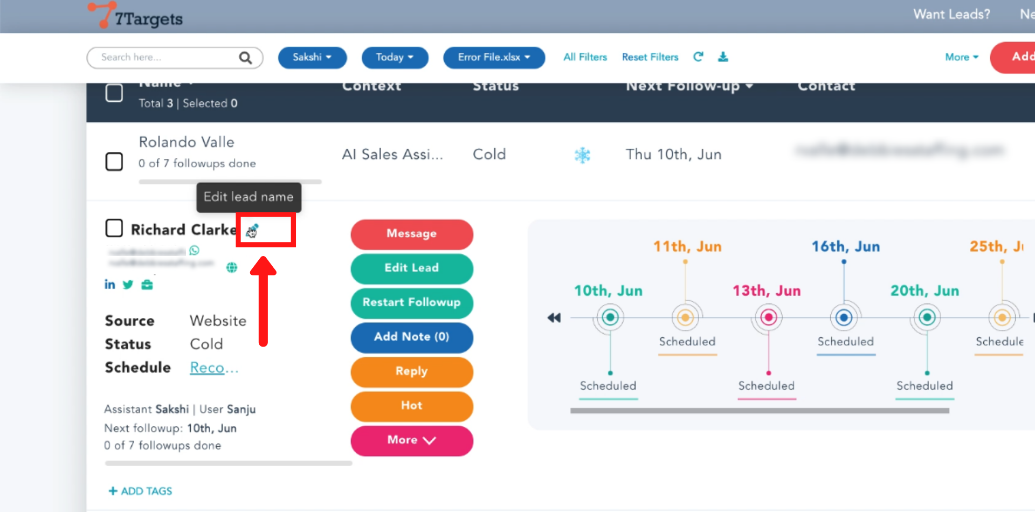Click the 13th Jun timeline marker
Screen dimensions: 1035x512
(x=768, y=317)
